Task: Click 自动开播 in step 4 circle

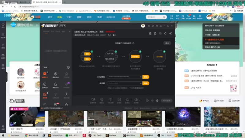Action: (x=160, y=57)
